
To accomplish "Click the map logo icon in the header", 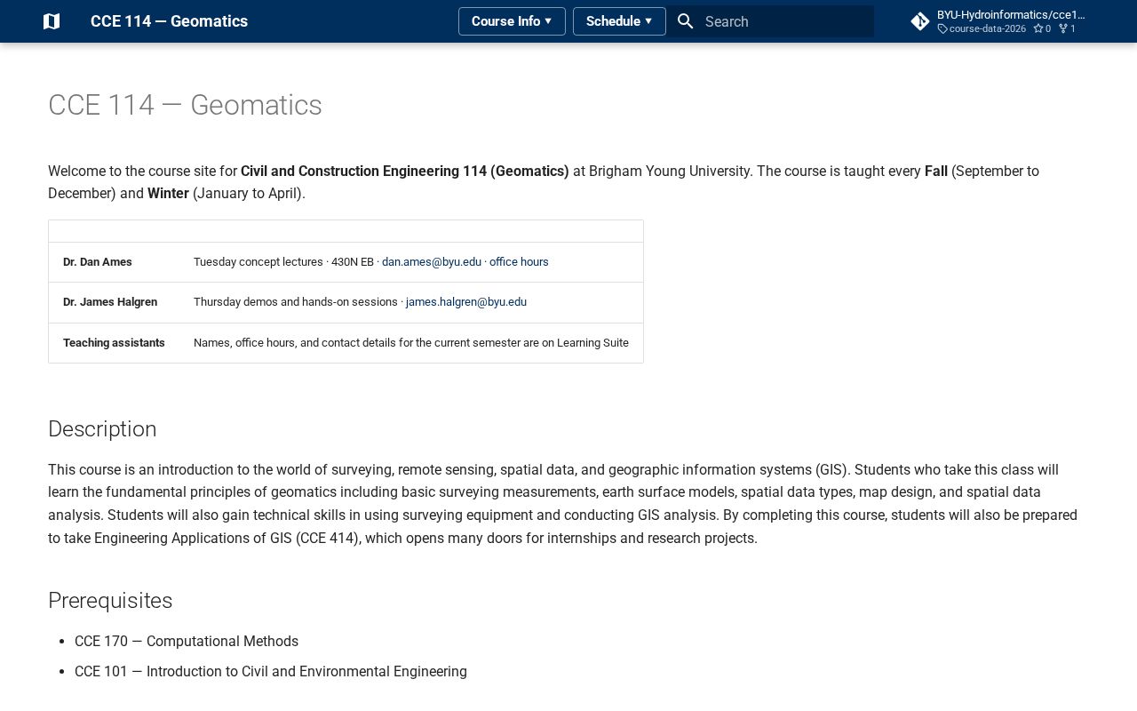I will (52, 21).
